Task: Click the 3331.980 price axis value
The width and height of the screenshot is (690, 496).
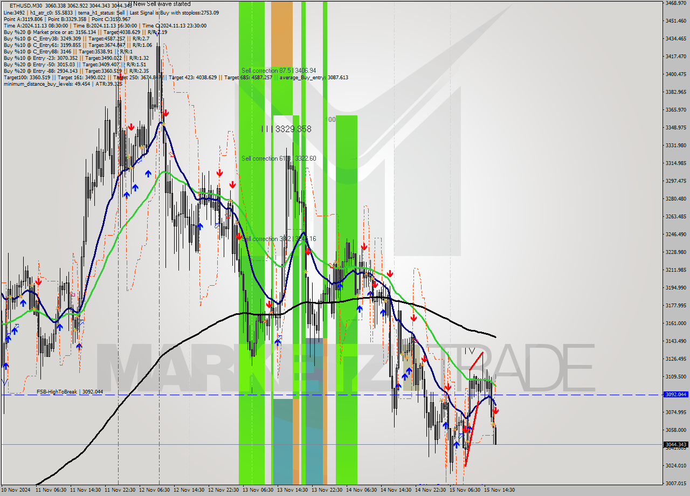Action: click(x=676, y=146)
